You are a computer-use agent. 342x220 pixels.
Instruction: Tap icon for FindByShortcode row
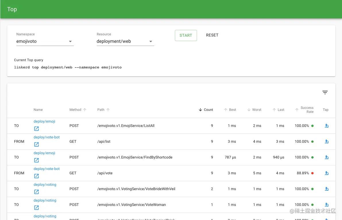(x=326, y=157)
